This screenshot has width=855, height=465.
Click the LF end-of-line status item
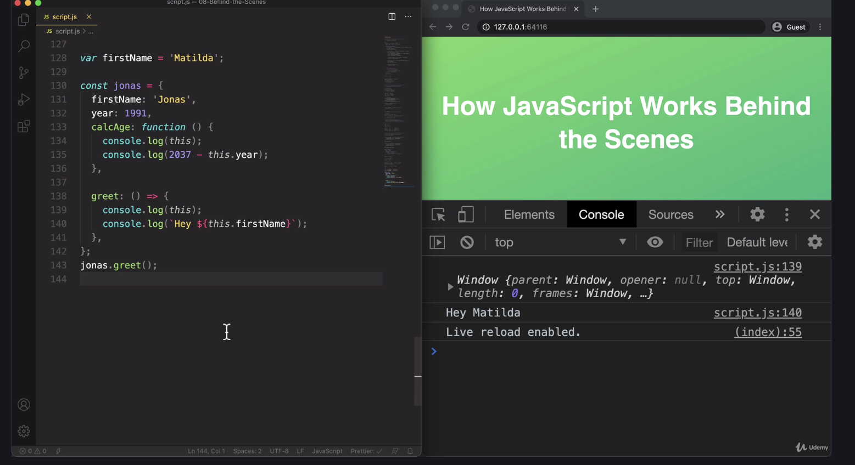pyautogui.click(x=300, y=451)
